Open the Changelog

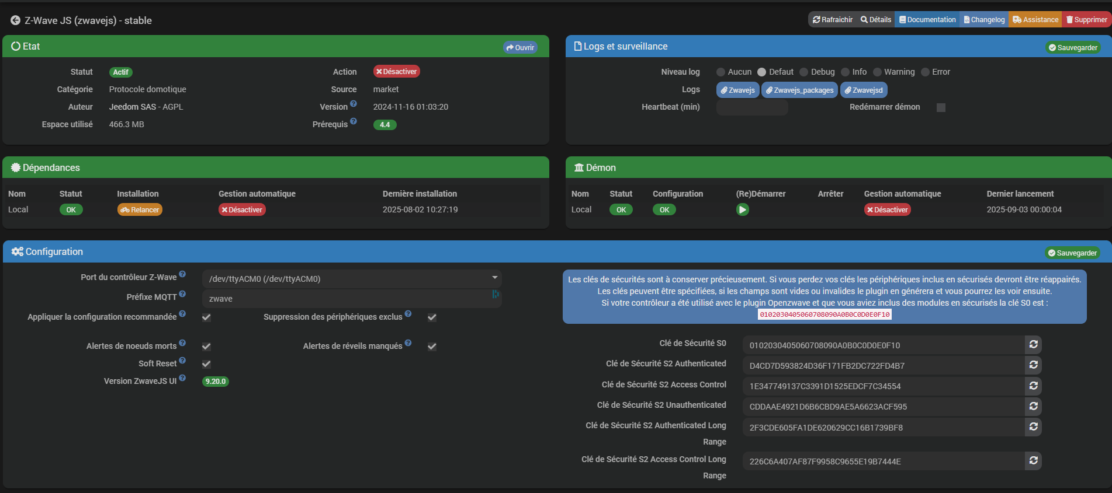tap(984, 20)
